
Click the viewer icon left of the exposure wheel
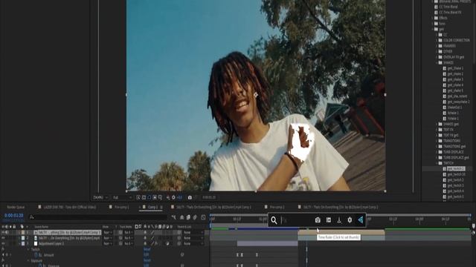pos(168,197)
